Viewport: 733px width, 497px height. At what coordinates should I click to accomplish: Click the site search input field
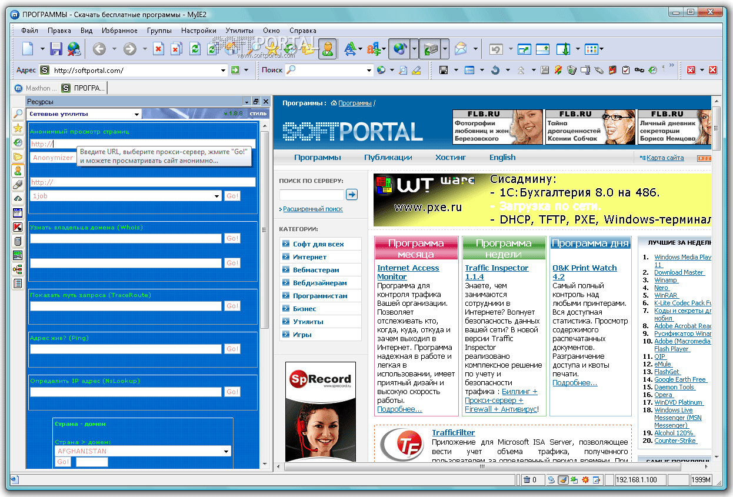[x=311, y=195]
